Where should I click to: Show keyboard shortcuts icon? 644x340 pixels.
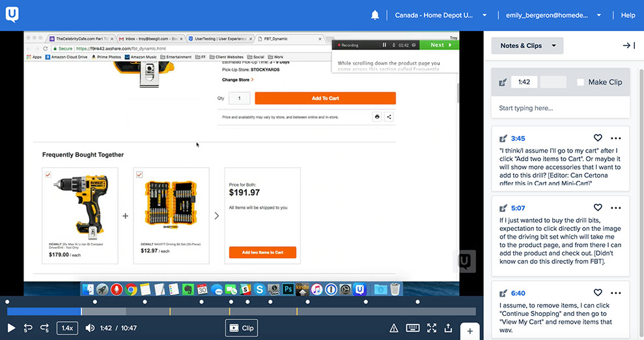[x=413, y=328]
